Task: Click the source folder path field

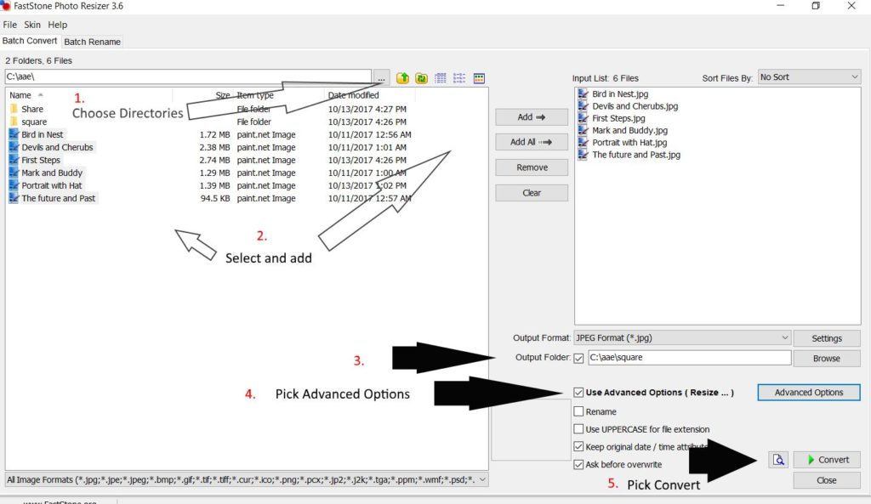Action: 188,76
